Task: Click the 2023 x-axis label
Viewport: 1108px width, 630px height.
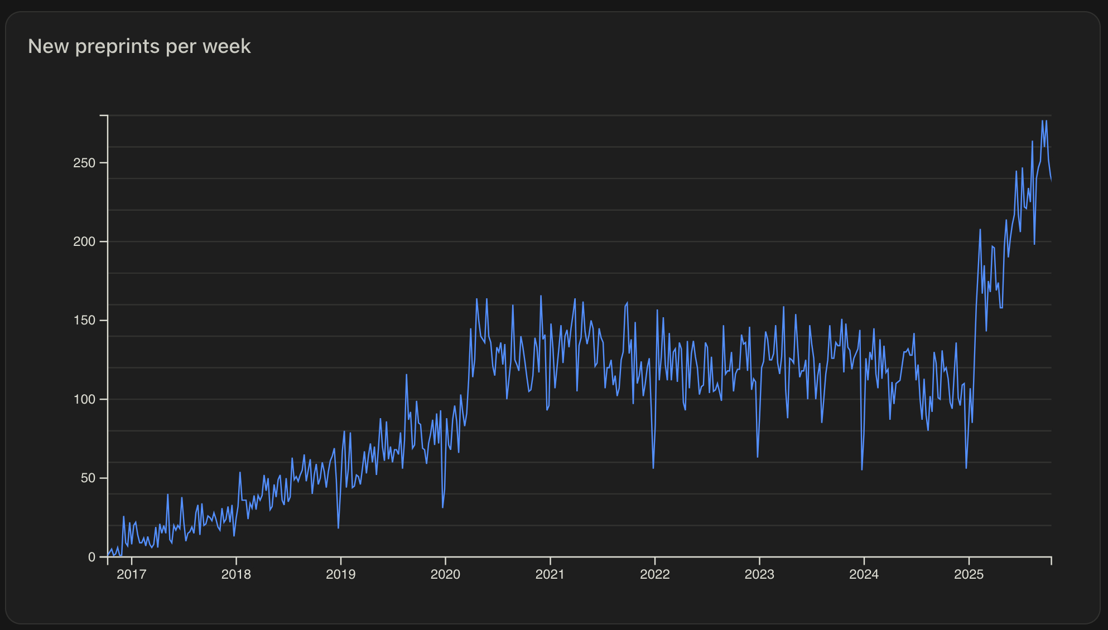Action: pyautogui.click(x=759, y=574)
